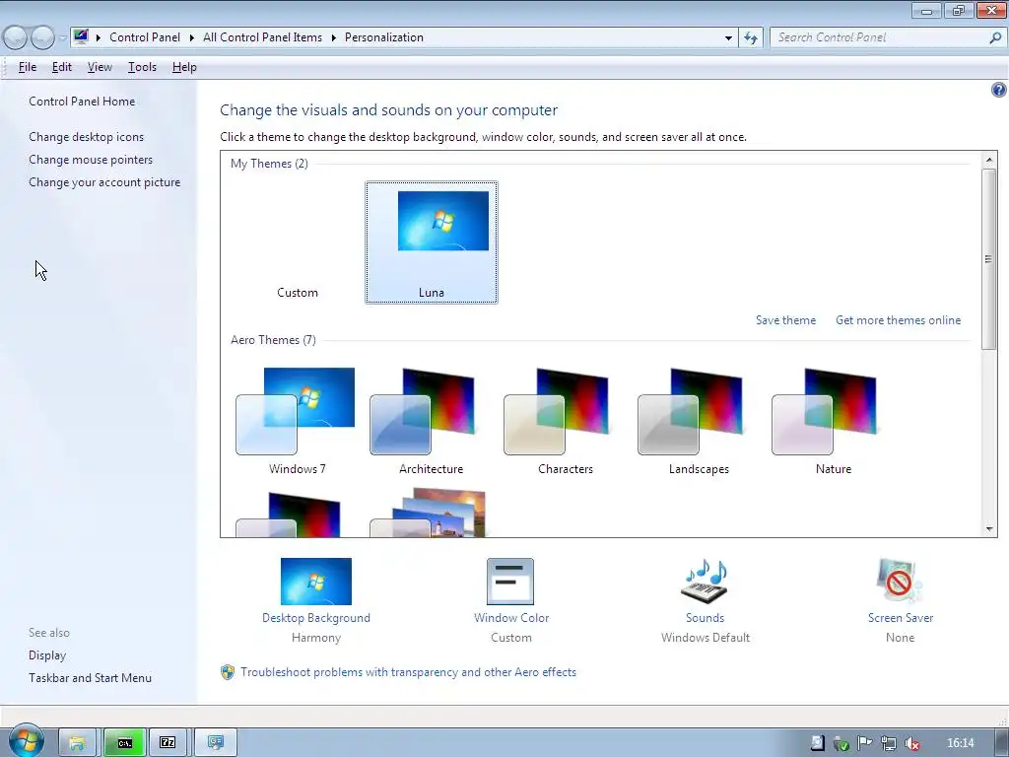Open address bar history dropdown
The image size is (1009, 757).
(728, 38)
